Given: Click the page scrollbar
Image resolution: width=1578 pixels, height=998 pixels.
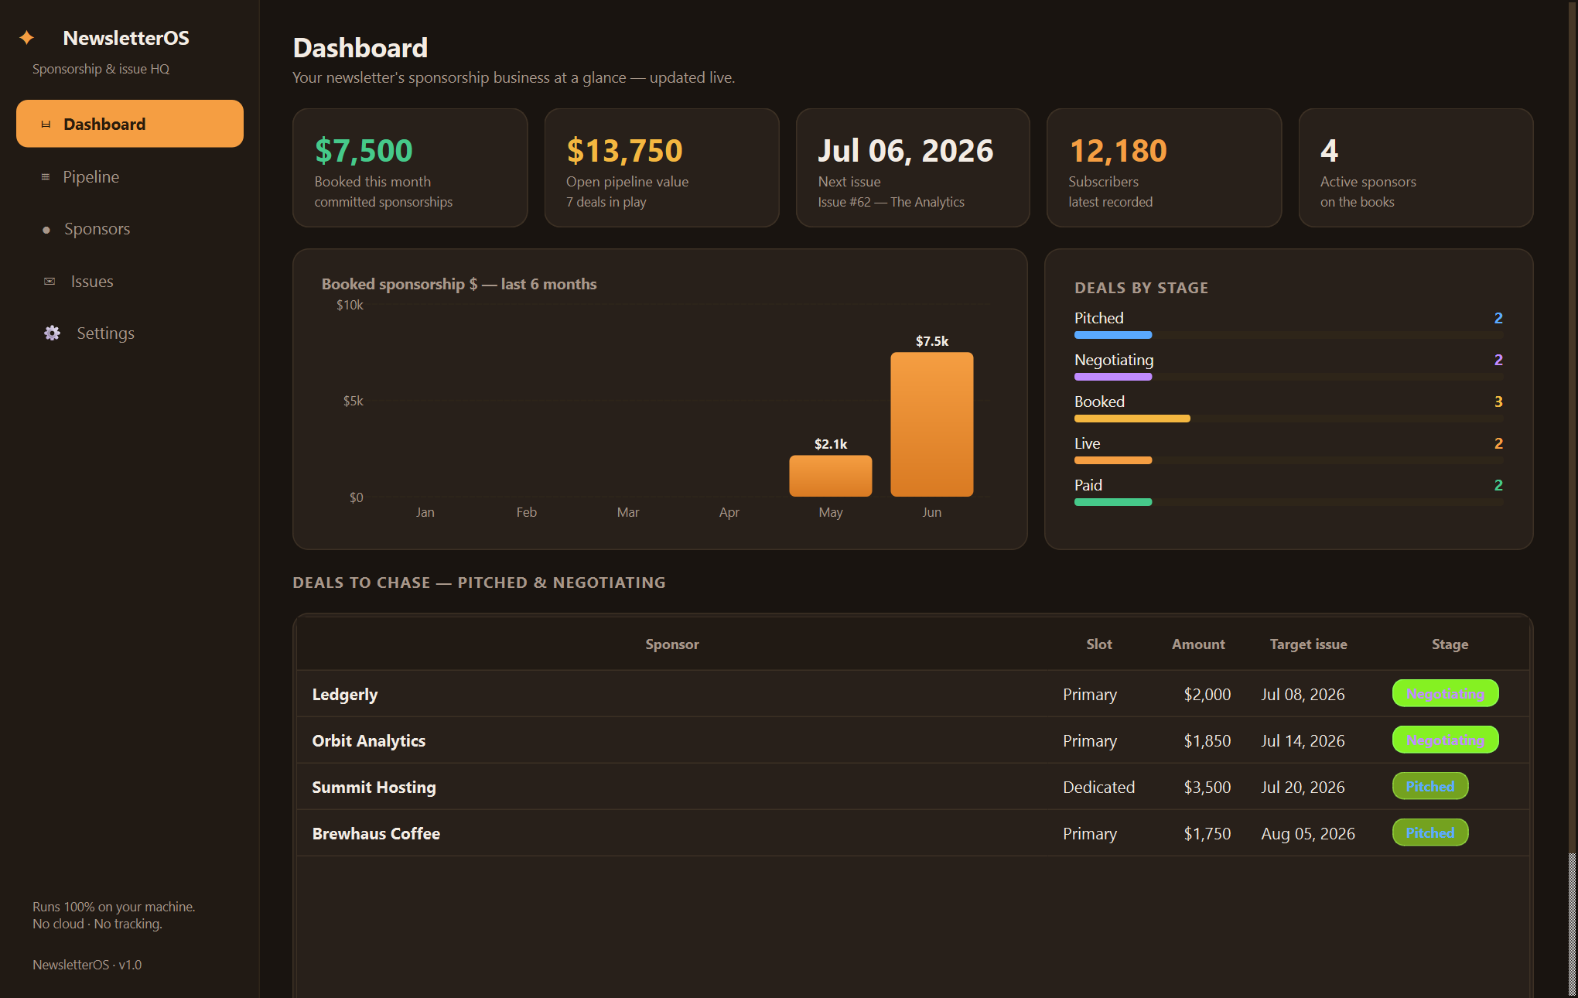Looking at the screenshot, I should tap(1572, 499).
